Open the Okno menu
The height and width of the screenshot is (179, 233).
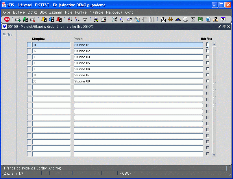tap(129, 12)
